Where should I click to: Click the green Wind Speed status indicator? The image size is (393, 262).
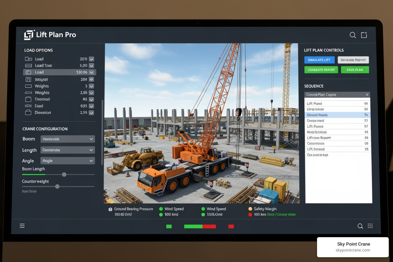tap(161, 209)
